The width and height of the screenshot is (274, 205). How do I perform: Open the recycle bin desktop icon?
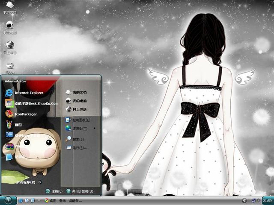[10, 68]
